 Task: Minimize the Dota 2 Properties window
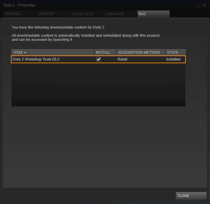click(x=199, y=5)
